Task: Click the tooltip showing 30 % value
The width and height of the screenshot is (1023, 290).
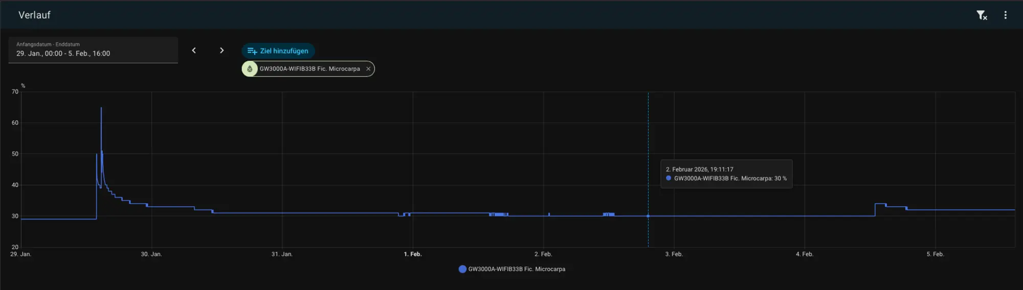Action: pyautogui.click(x=726, y=174)
